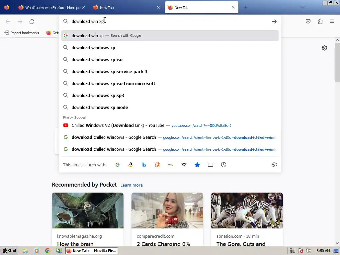Open comparecredit.com card article thumbnail

tap(167, 211)
